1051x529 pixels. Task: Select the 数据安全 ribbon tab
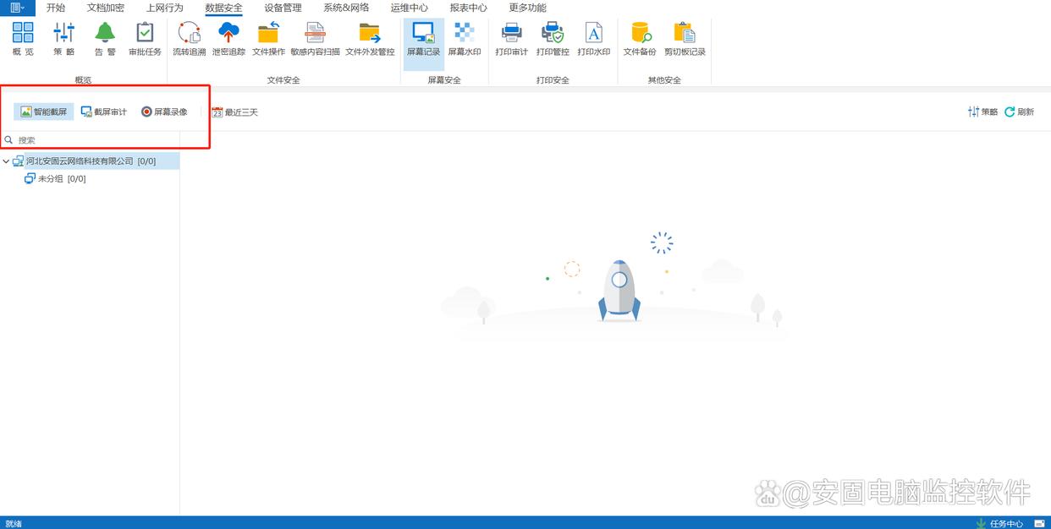[223, 8]
